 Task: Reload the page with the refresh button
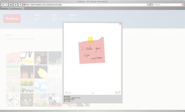point(15,5)
